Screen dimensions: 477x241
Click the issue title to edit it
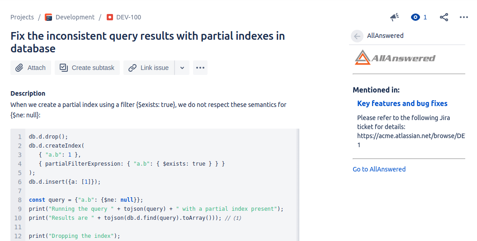coord(147,42)
